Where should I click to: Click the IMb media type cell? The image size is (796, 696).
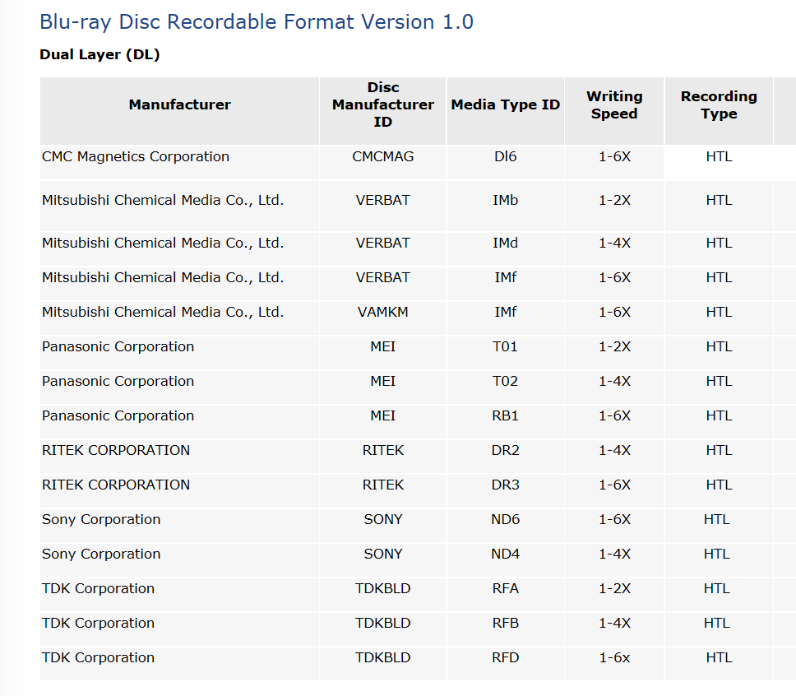click(x=505, y=200)
